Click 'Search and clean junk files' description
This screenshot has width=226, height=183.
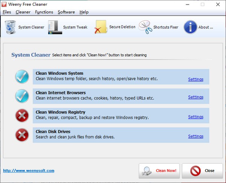(x=75, y=137)
